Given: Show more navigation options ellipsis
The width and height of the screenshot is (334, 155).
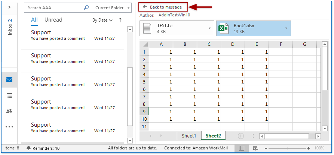Looking at the screenshot, I should click(9, 127).
